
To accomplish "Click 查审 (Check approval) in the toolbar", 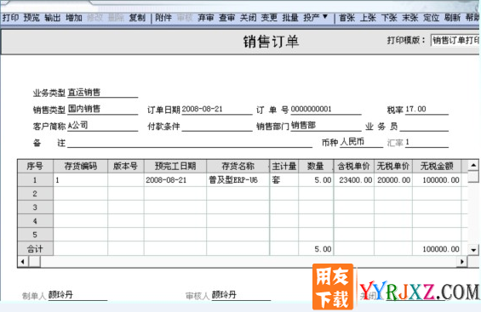I will [x=227, y=18].
